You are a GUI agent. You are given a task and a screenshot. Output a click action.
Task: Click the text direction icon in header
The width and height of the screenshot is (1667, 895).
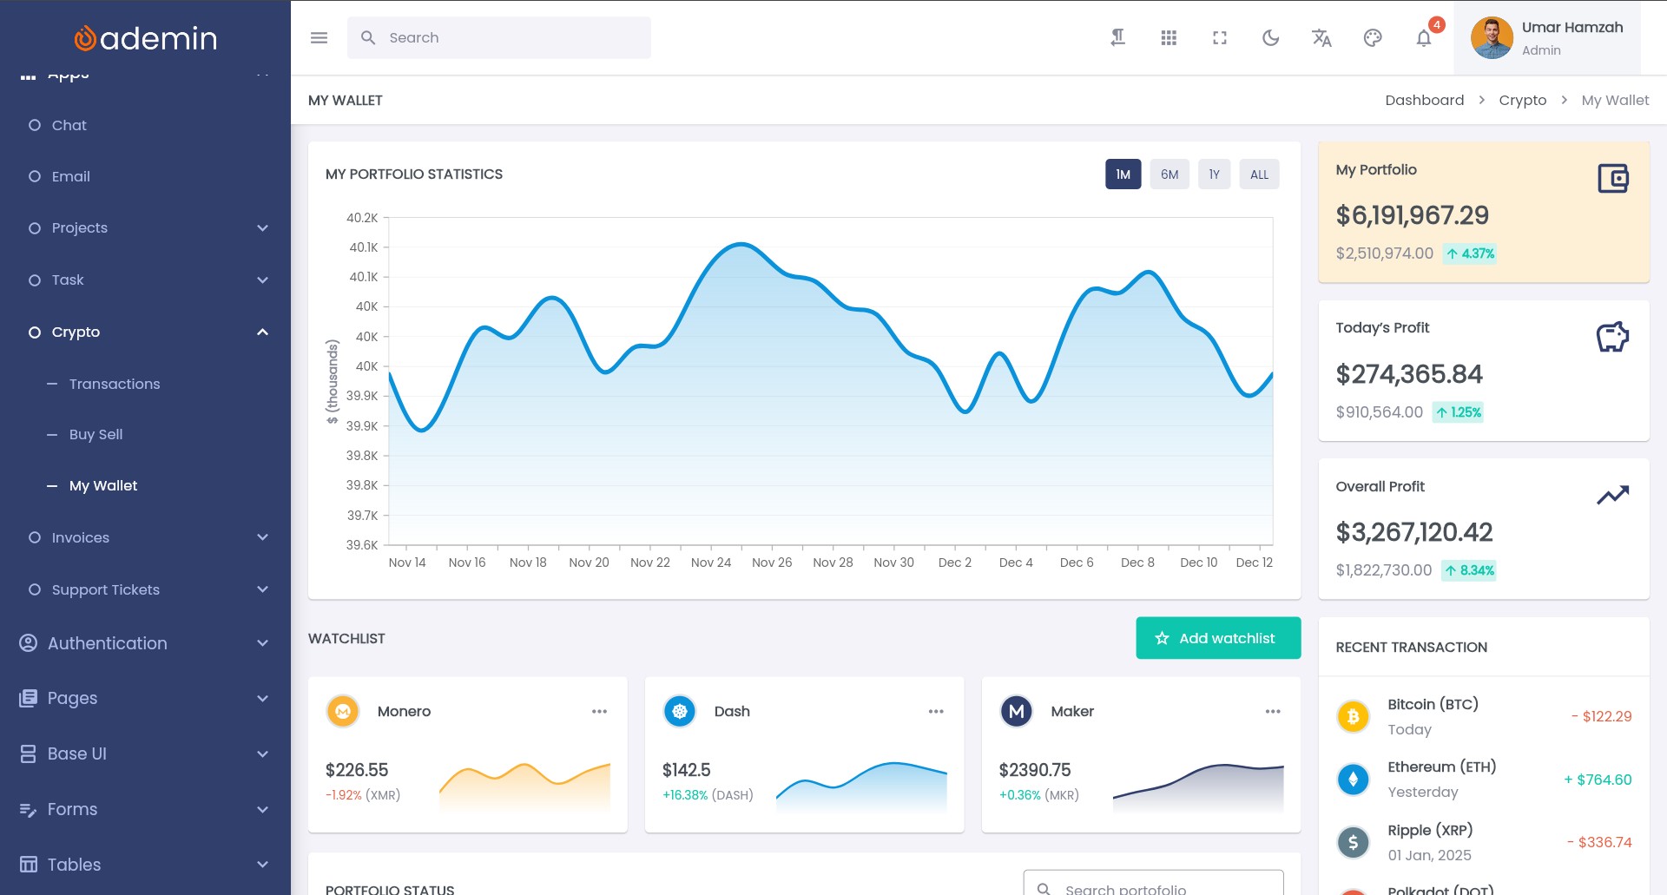point(1117,38)
